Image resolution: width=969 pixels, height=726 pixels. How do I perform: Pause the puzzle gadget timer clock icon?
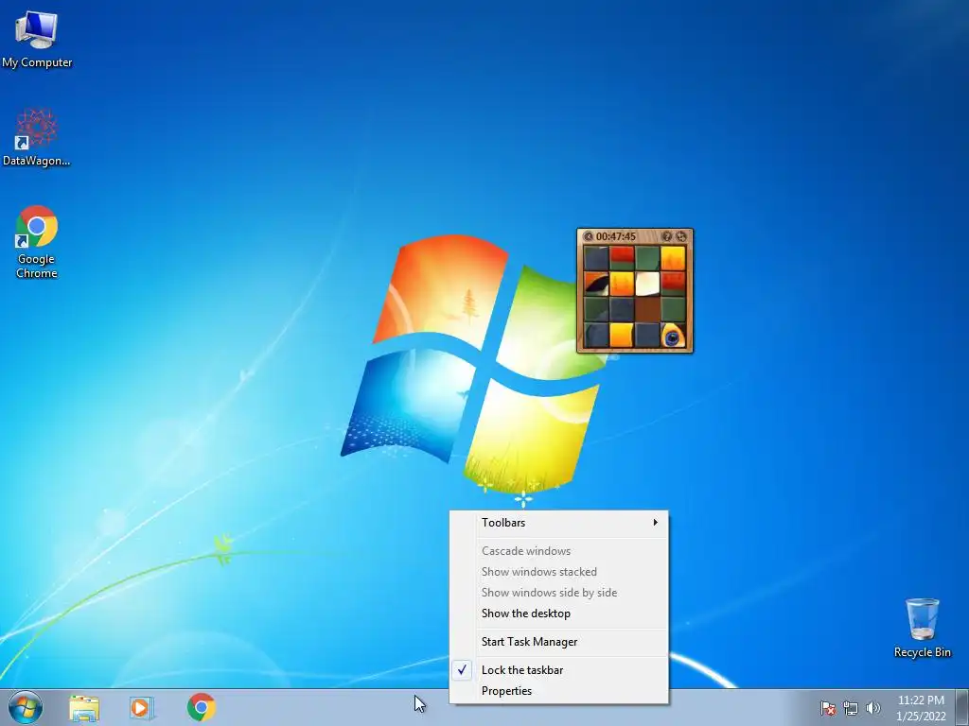(589, 236)
